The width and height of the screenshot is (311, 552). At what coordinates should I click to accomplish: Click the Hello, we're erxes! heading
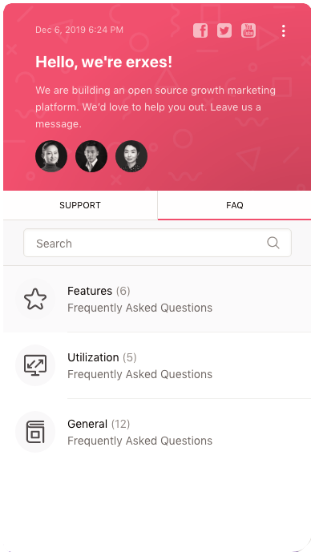tap(104, 62)
